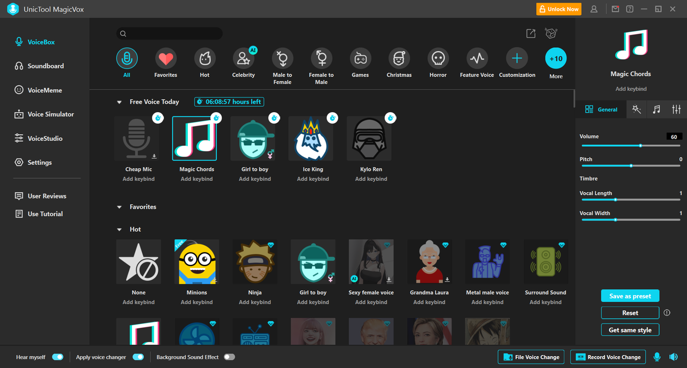The width and height of the screenshot is (687, 368).
Task: Click the info icon beside Reset
Action: pyautogui.click(x=667, y=313)
